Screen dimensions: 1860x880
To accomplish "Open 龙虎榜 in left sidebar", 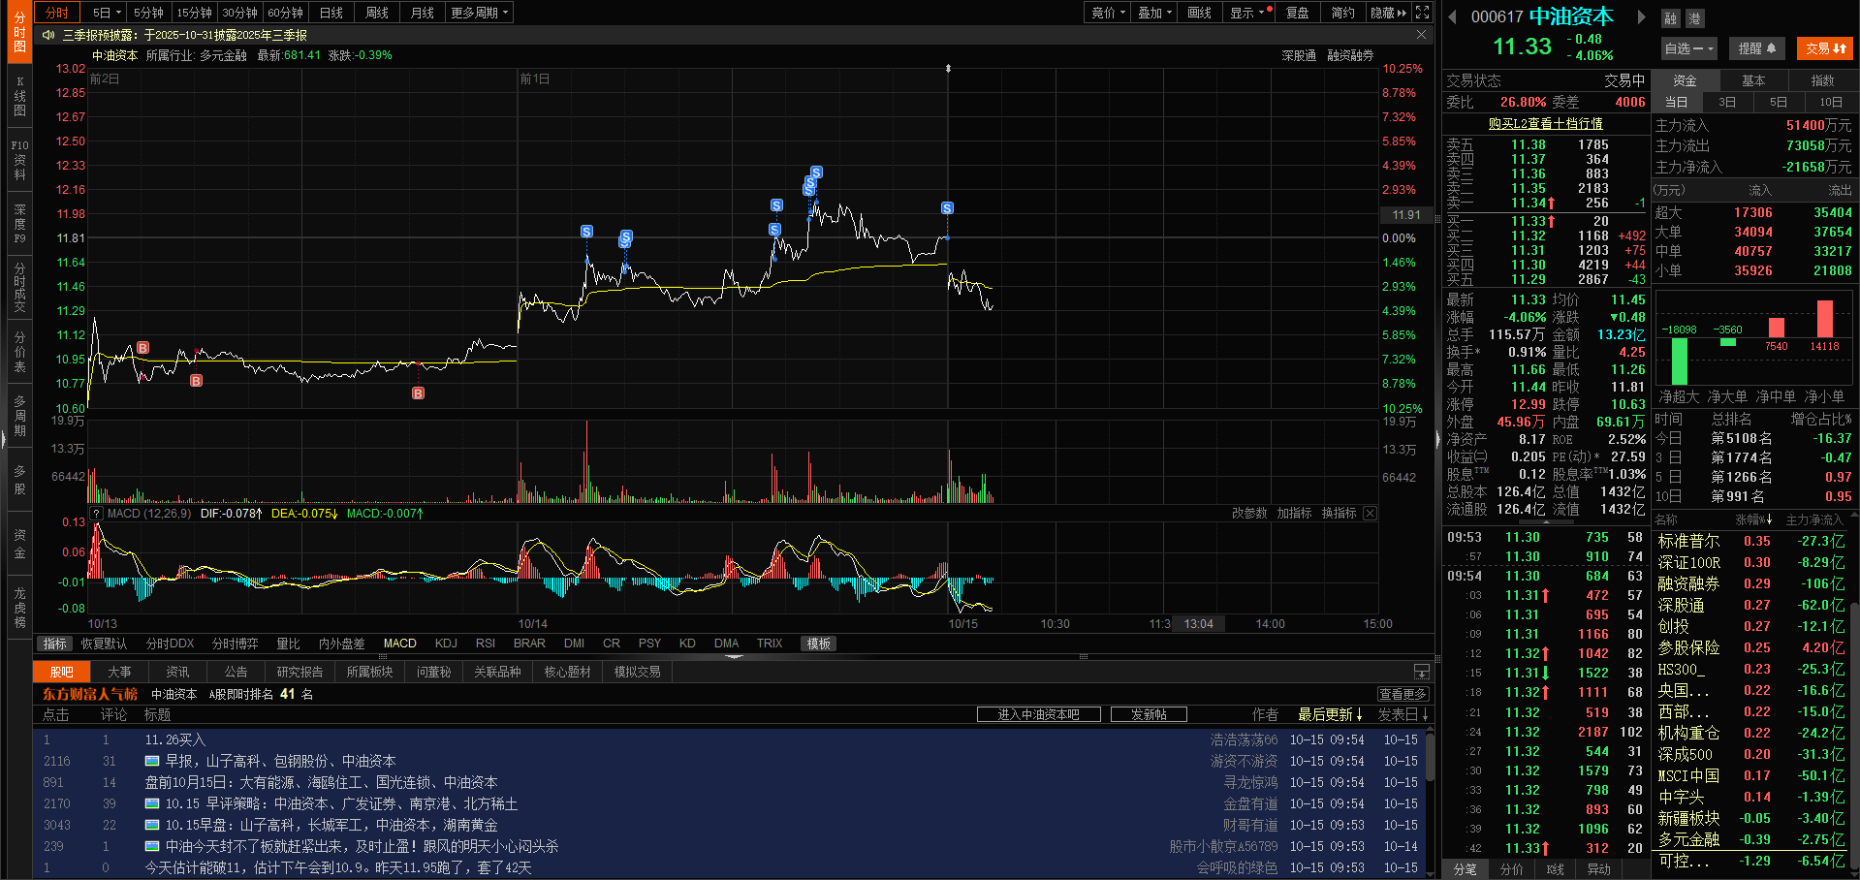I will [x=19, y=608].
